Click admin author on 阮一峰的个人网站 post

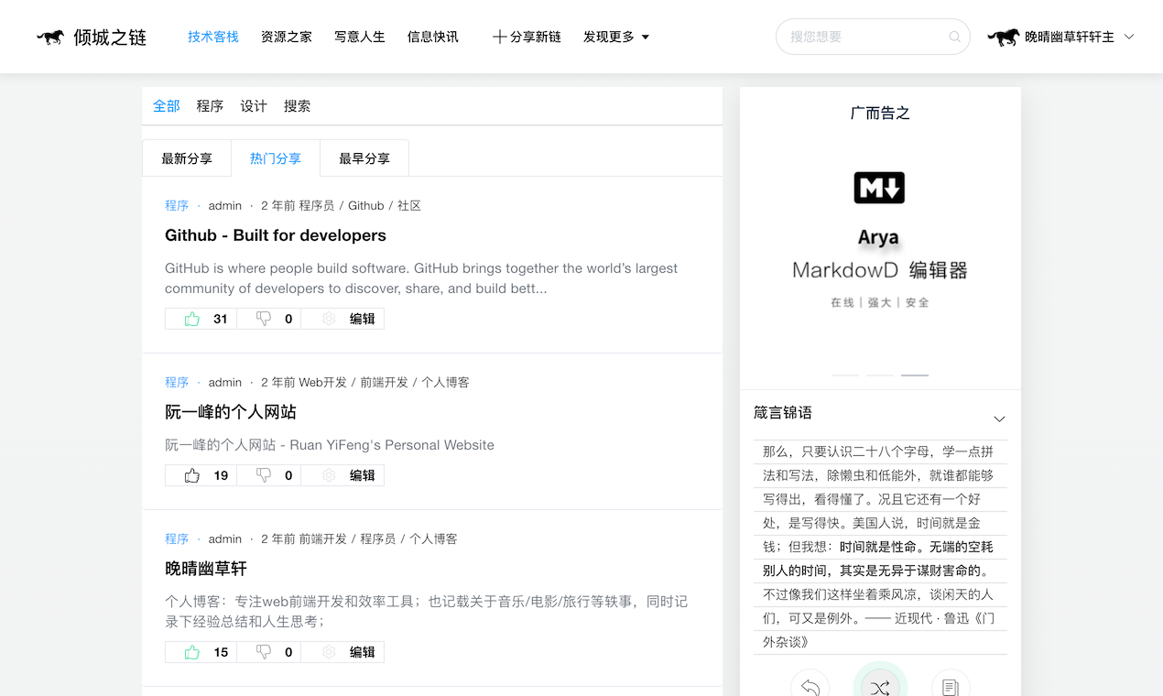coord(225,383)
